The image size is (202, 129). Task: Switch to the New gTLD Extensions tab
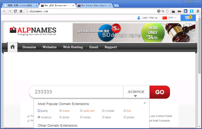57,5
